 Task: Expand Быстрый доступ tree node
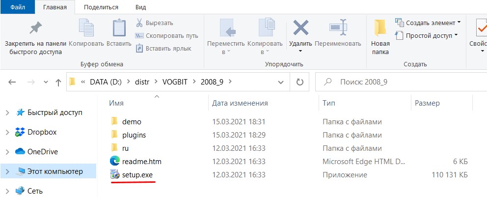point(7,113)
